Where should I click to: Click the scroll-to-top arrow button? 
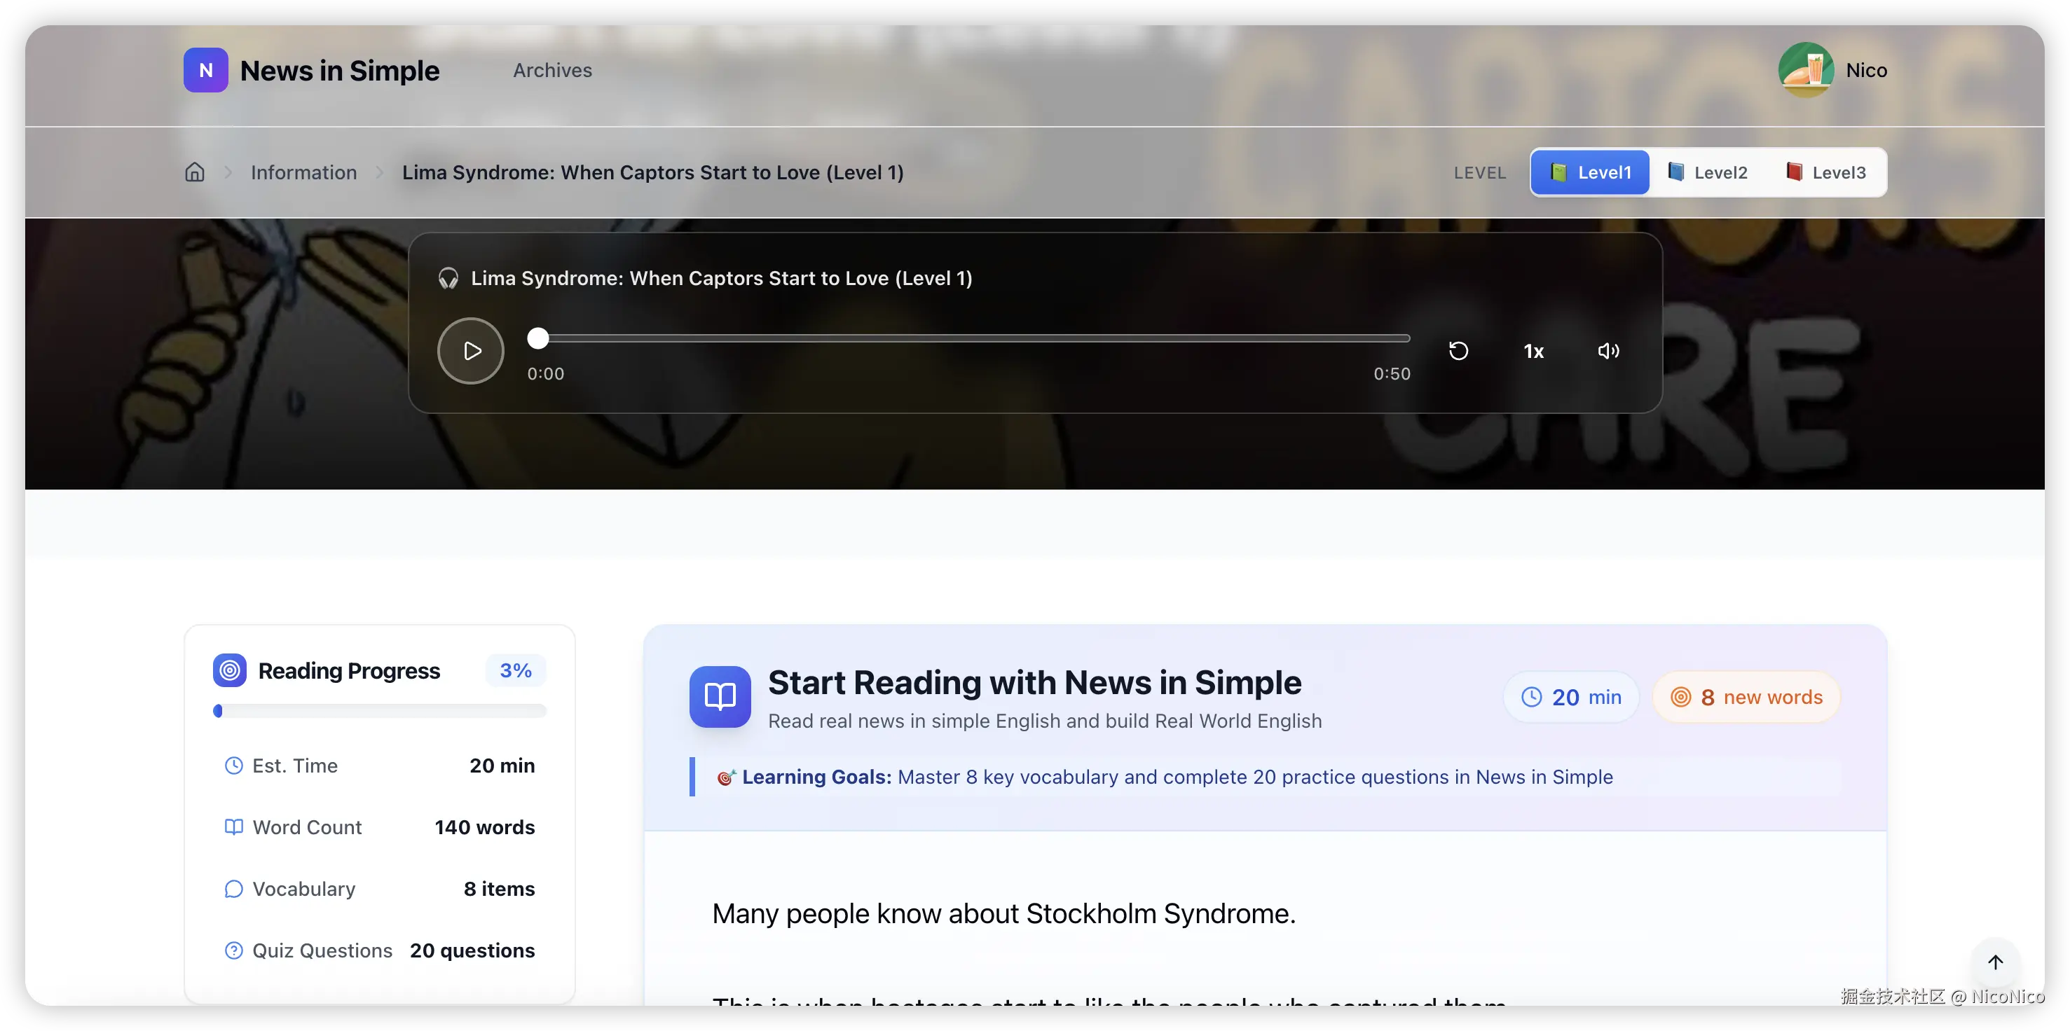click(x=1994, y=962)
